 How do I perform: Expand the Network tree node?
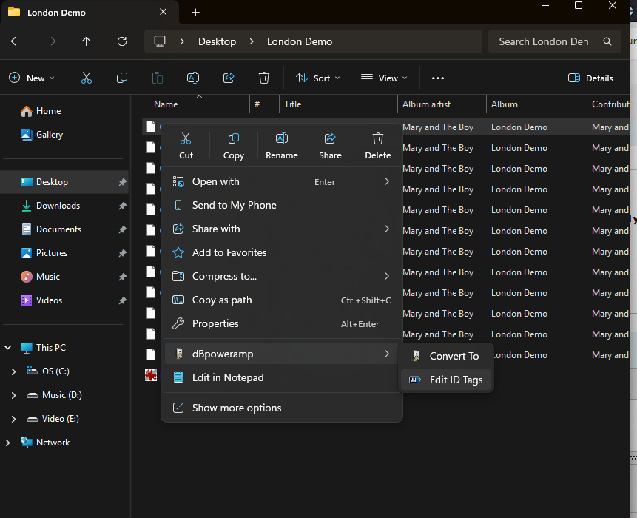8,443
